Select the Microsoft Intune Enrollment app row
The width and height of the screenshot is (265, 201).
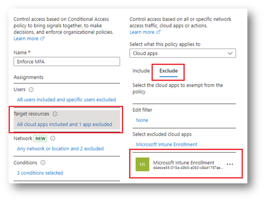coord(184,164)
